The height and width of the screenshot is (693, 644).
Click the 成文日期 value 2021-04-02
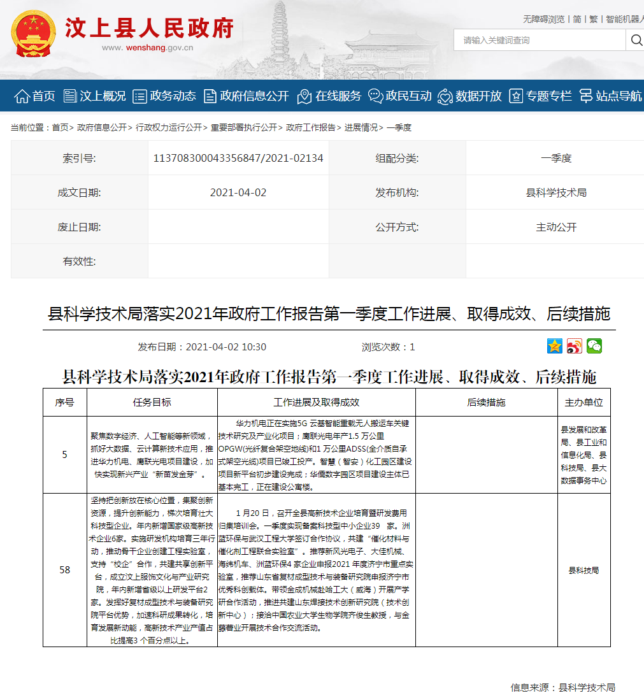coord(238,193)
